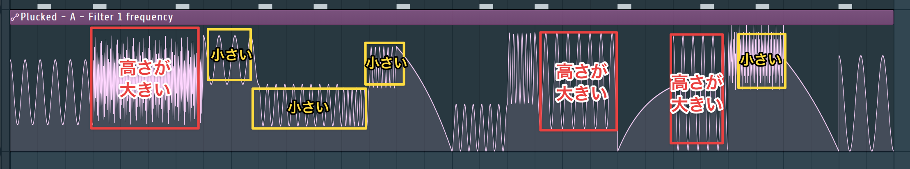Click the widest yellow 小さい box
910x169 pixels.
309,109
